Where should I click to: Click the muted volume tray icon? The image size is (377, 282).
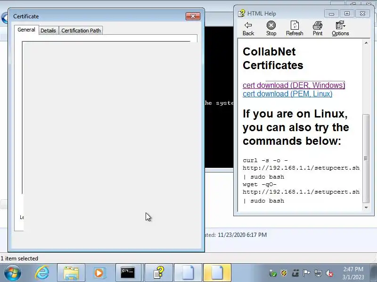[x=329, y=273]
